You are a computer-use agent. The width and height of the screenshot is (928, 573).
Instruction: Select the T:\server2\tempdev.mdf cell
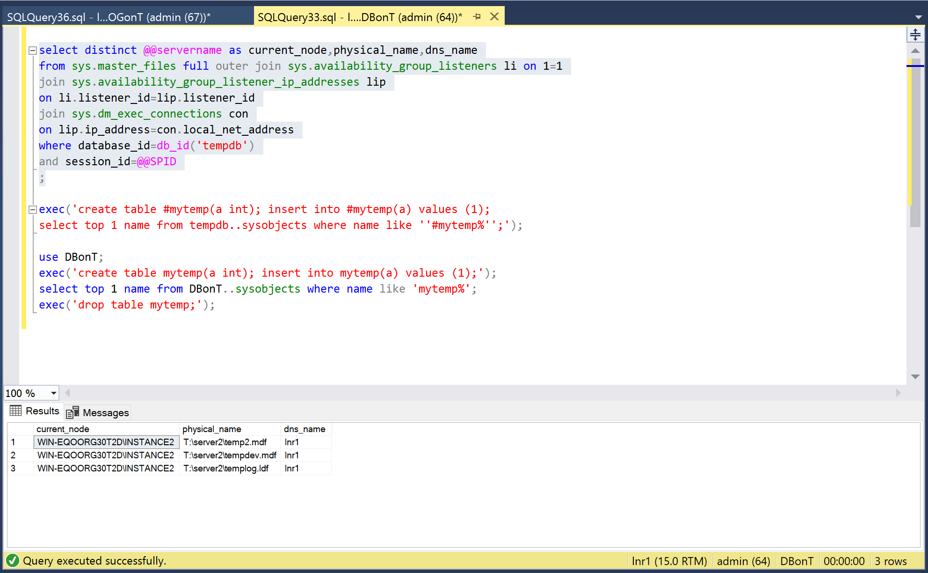point(229,455)
